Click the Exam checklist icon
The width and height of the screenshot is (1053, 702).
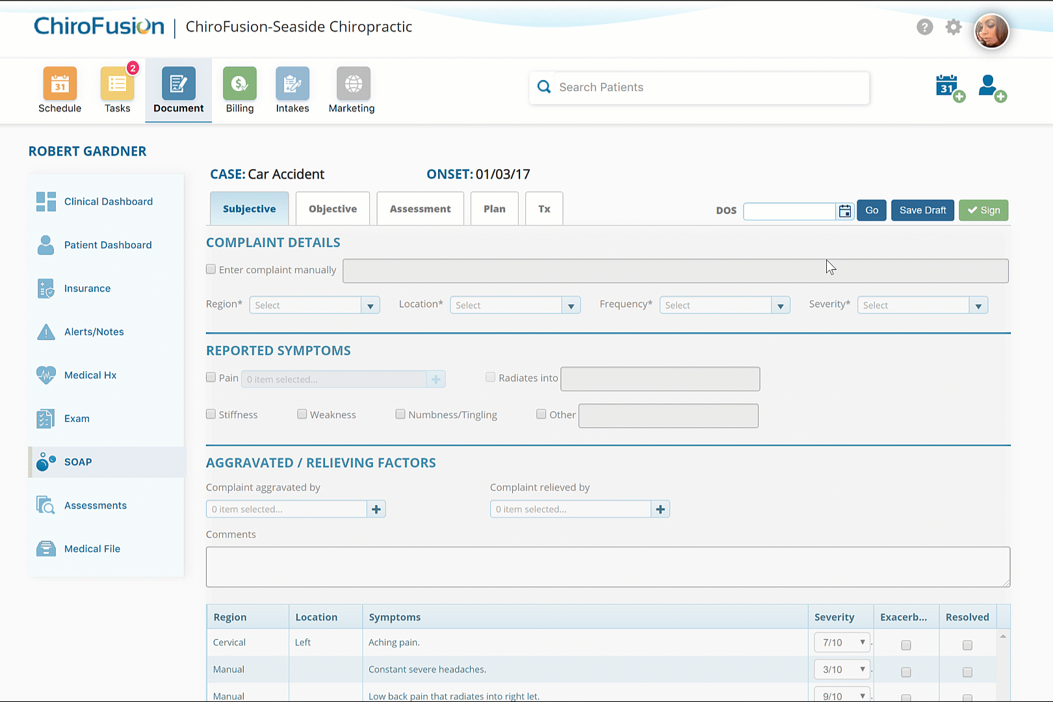tap(46, 419)
